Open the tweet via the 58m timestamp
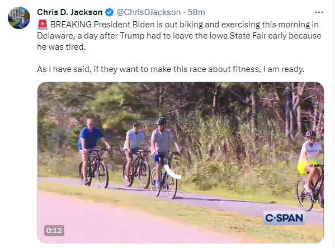 coord(196,12)
